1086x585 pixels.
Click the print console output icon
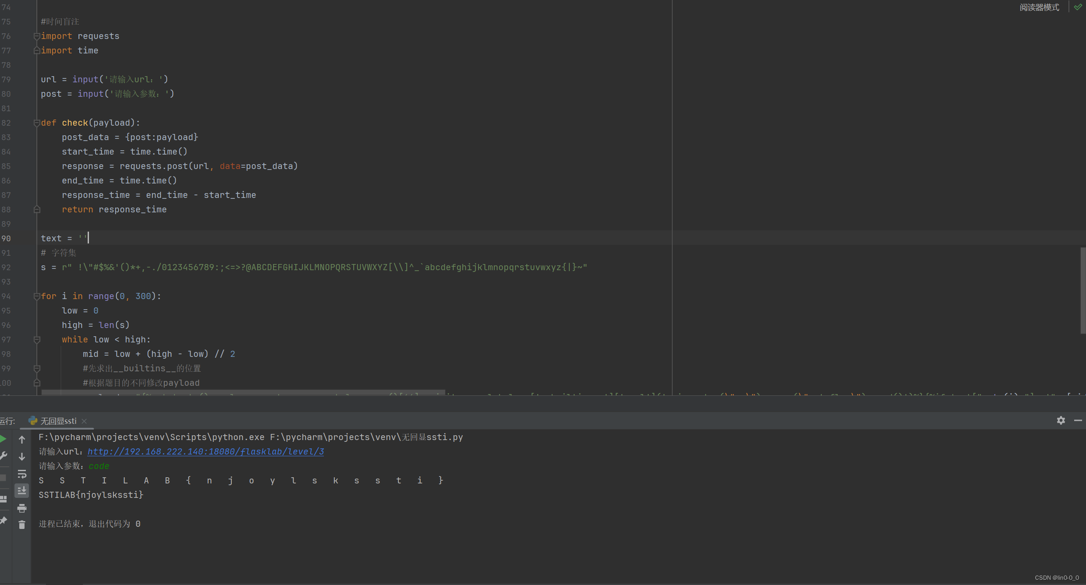(22, 508)
